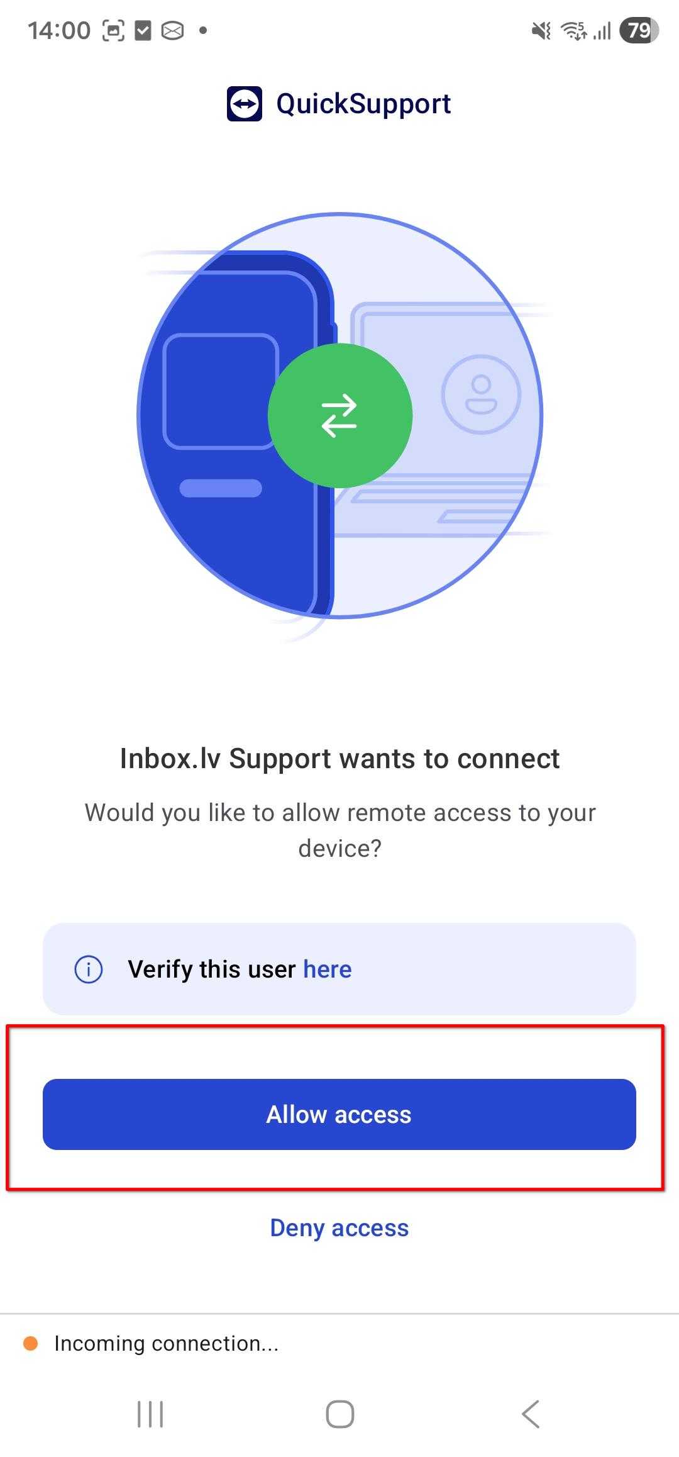
Task: Tap the battery level indicator showing 79
Action: pos(639,30)
